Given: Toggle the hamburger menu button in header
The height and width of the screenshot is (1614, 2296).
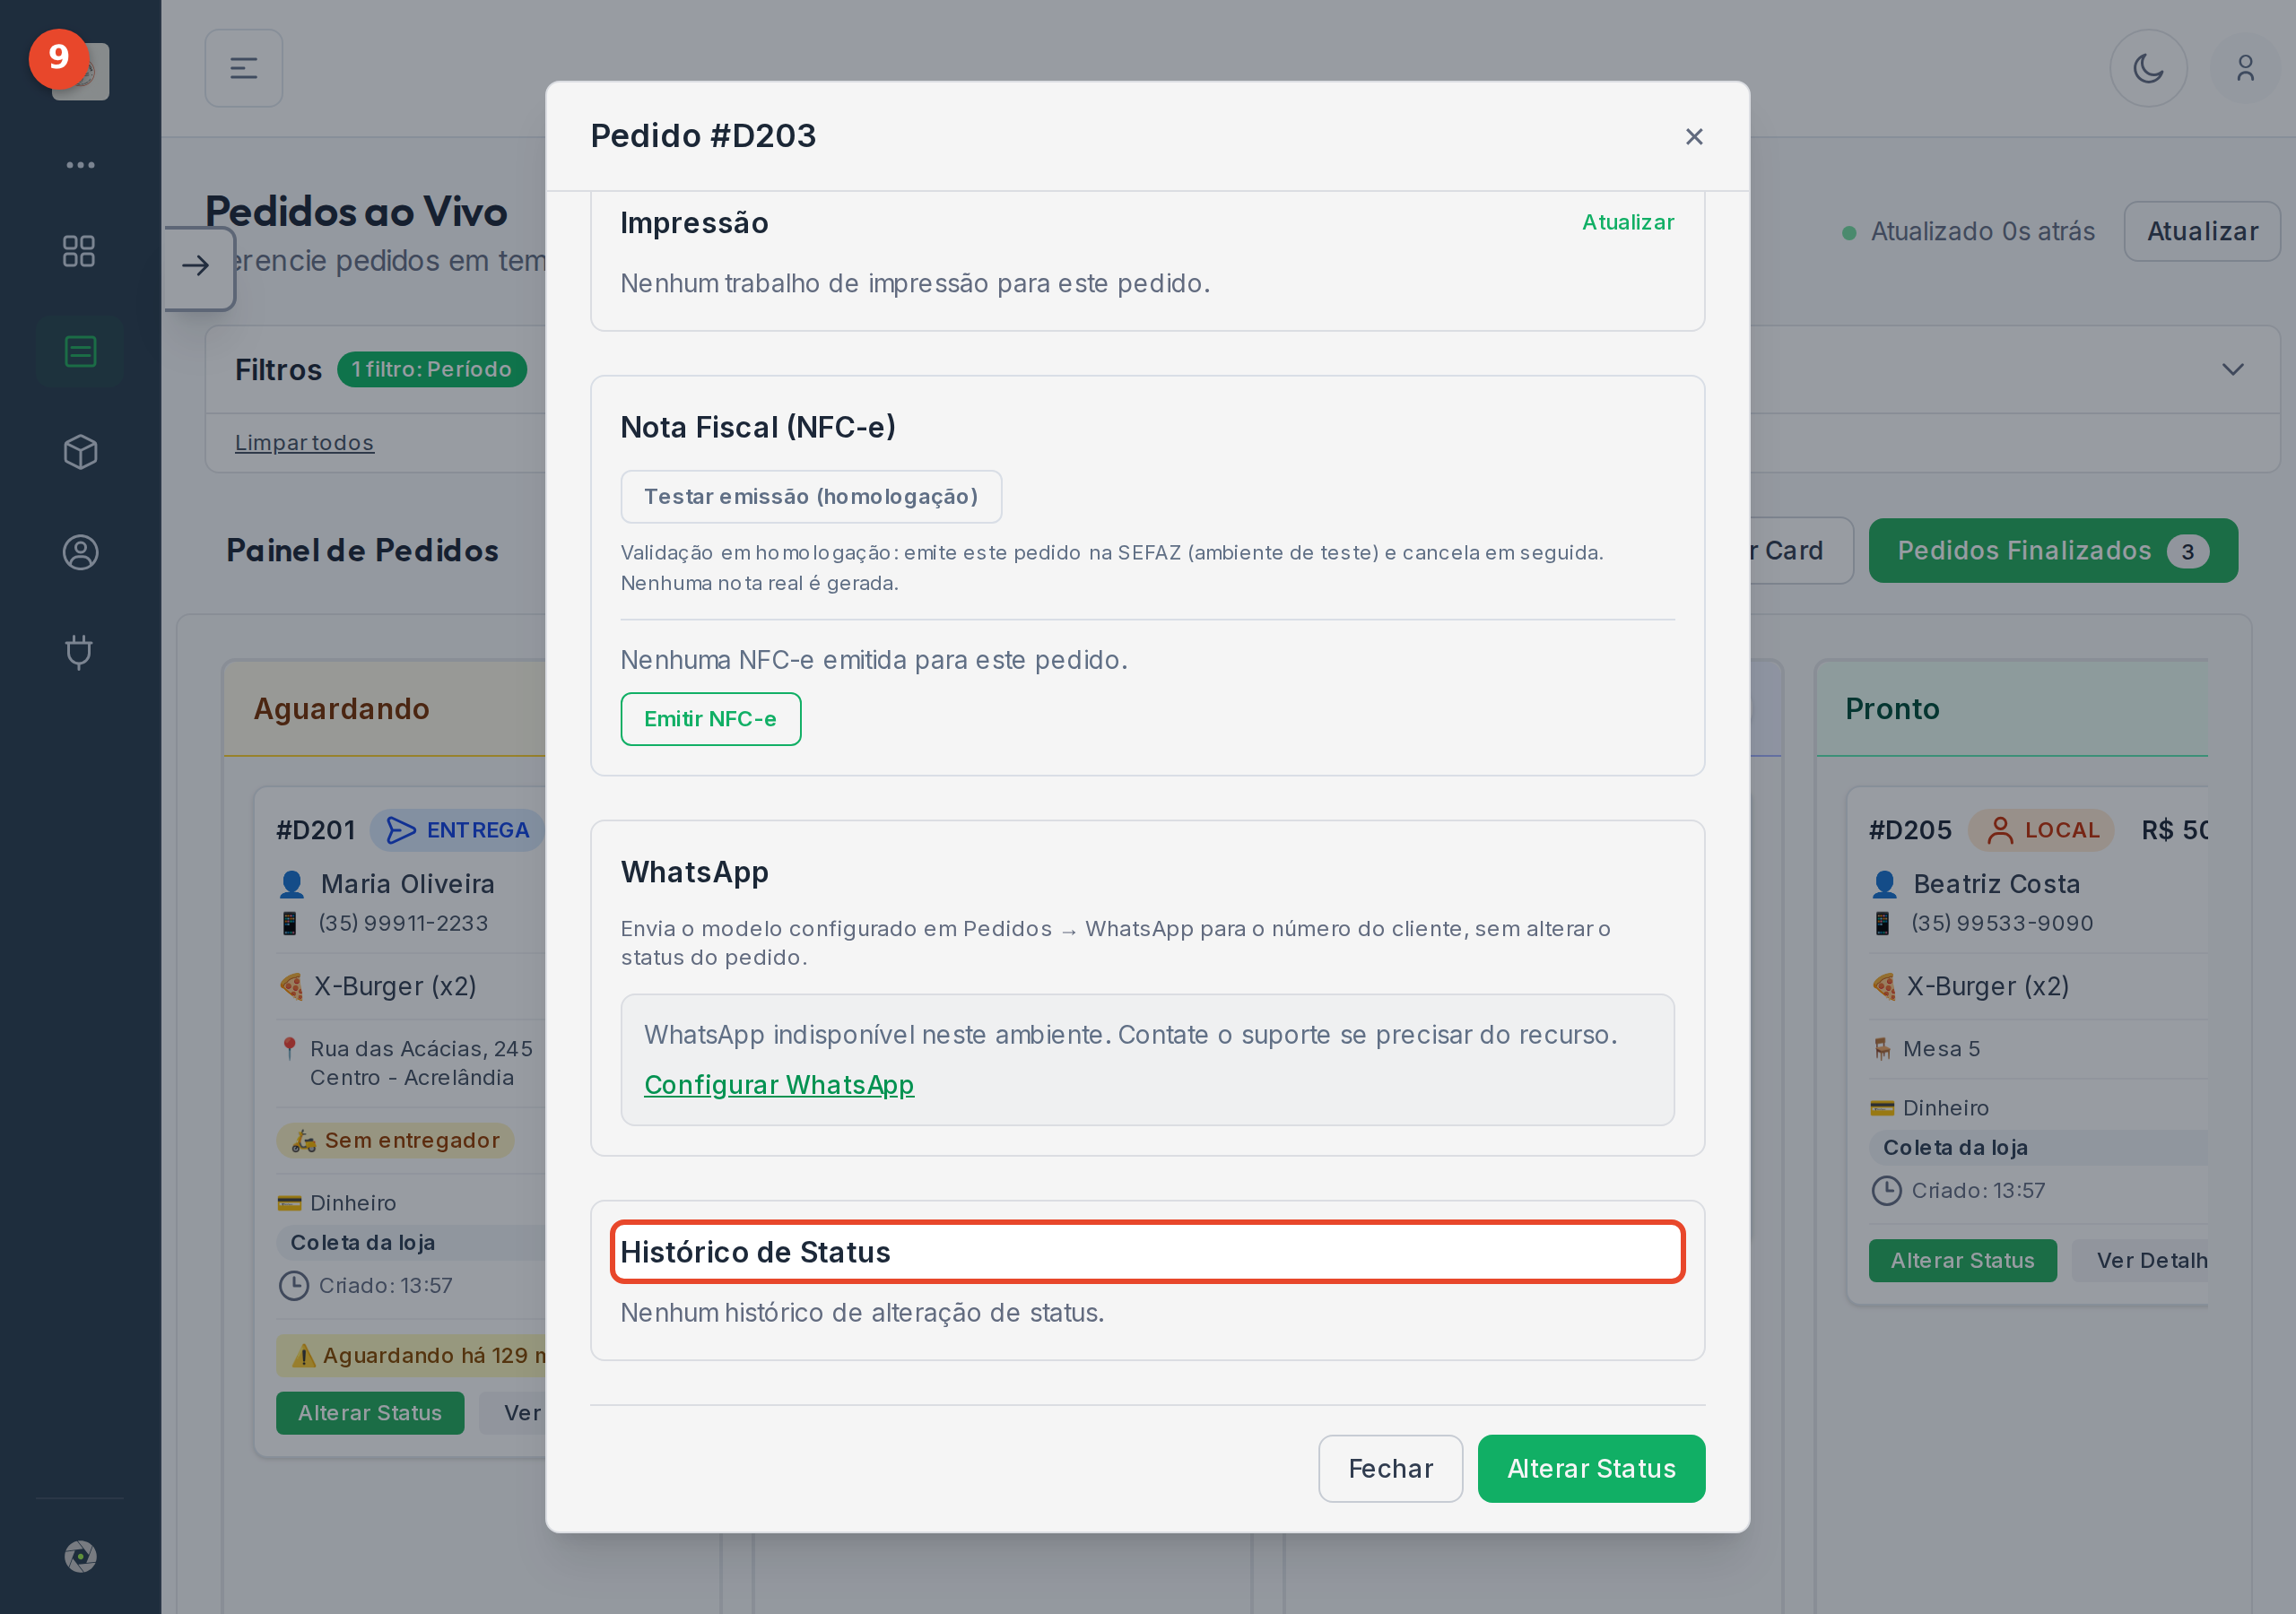Looking at the screenshot, I should pos(243,68).
